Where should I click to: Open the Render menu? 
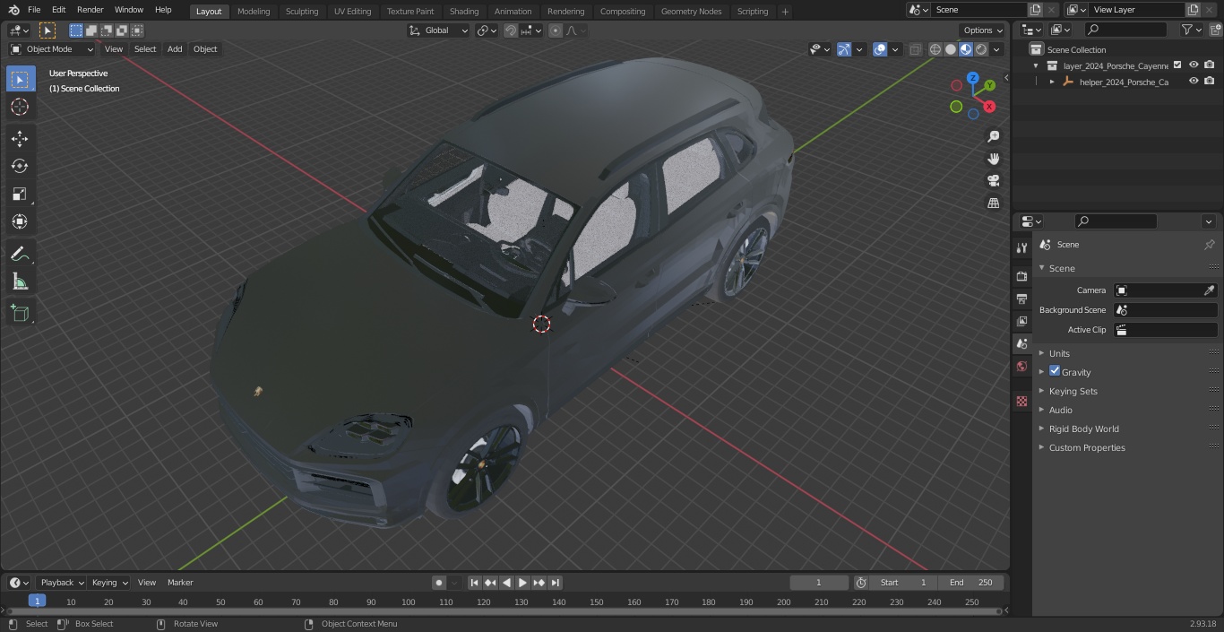pos(90,10)
